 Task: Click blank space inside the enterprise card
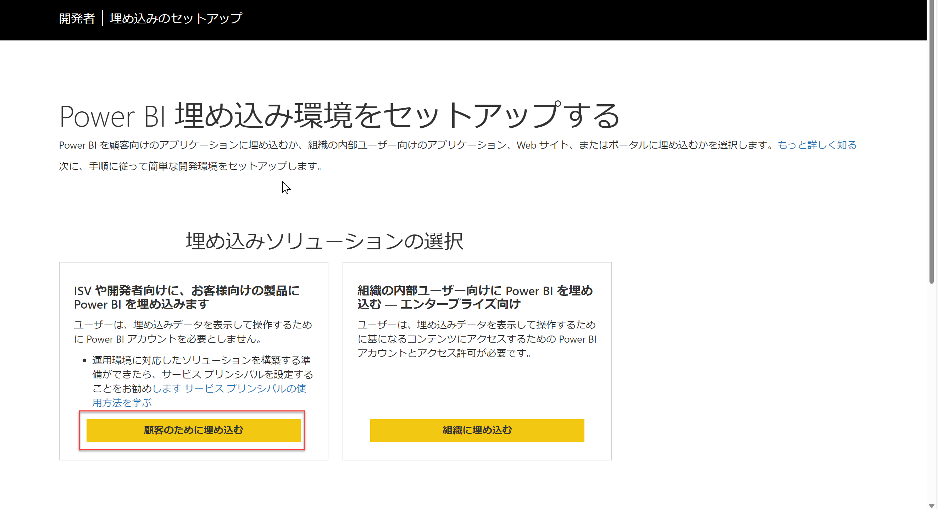[477, 389]
